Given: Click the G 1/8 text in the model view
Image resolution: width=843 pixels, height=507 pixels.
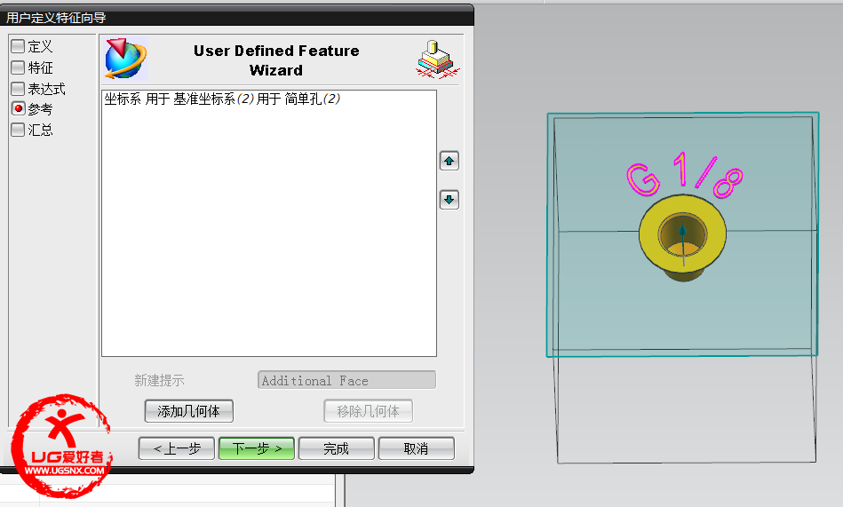Looking at the screenshot, I should 685,175.
